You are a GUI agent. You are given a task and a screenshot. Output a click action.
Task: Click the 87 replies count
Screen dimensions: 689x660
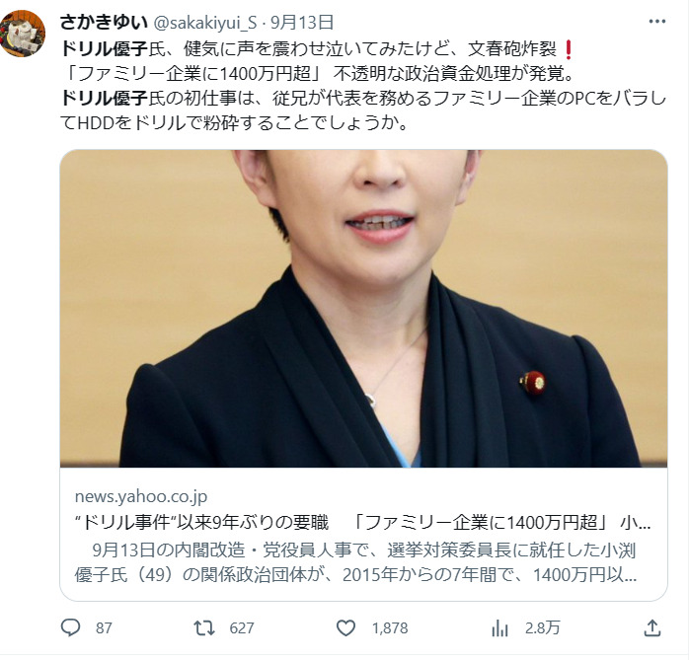coord(104,628)
